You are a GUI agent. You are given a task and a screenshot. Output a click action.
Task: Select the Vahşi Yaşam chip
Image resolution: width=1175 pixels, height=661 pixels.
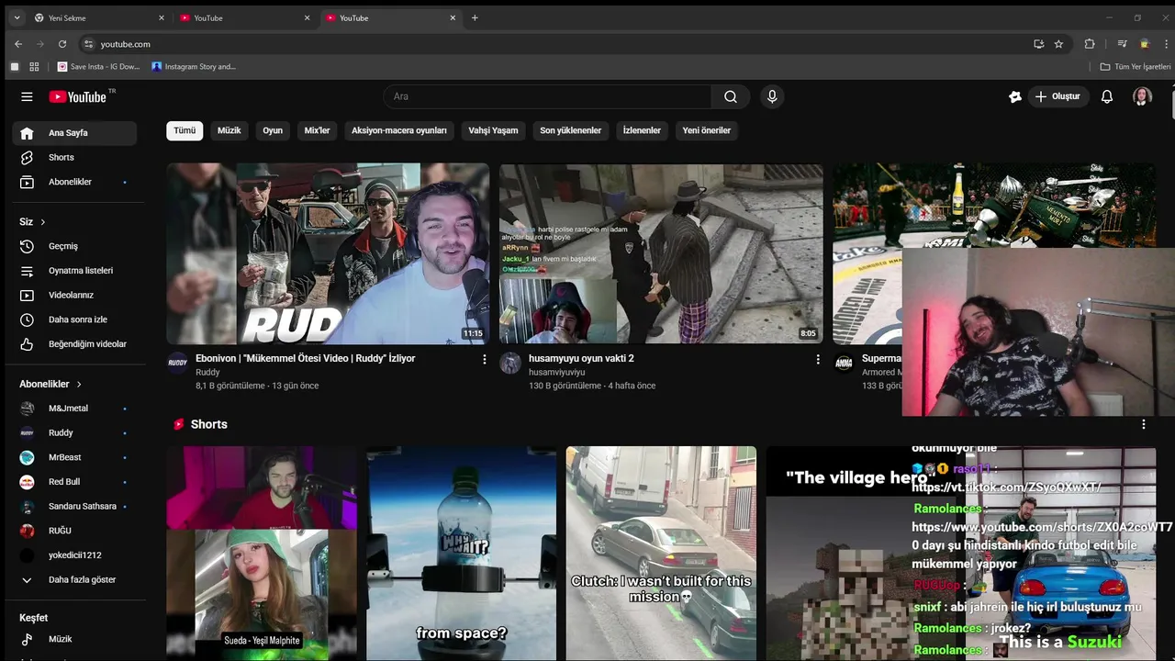coord(493,130)
